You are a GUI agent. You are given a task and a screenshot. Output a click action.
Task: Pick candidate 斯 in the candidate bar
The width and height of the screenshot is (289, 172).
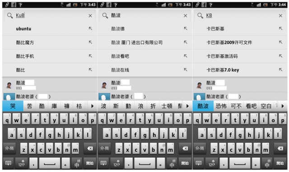tap(116, 106)
